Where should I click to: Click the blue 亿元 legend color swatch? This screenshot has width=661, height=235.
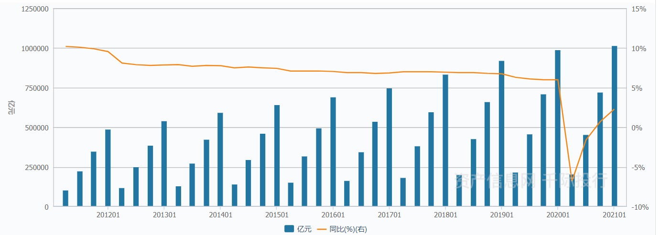[289, 229]
